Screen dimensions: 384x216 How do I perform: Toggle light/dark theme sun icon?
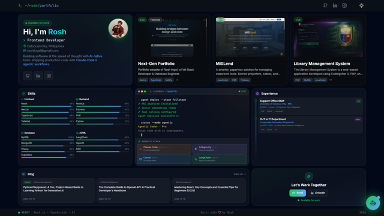[x=361, y=5]
